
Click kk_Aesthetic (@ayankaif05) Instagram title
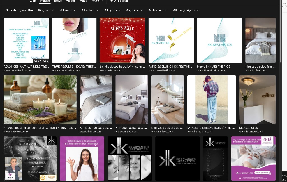pyautogui.click(x=211, y=127)
